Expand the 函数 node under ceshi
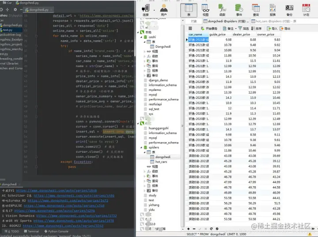 (144, 56)
